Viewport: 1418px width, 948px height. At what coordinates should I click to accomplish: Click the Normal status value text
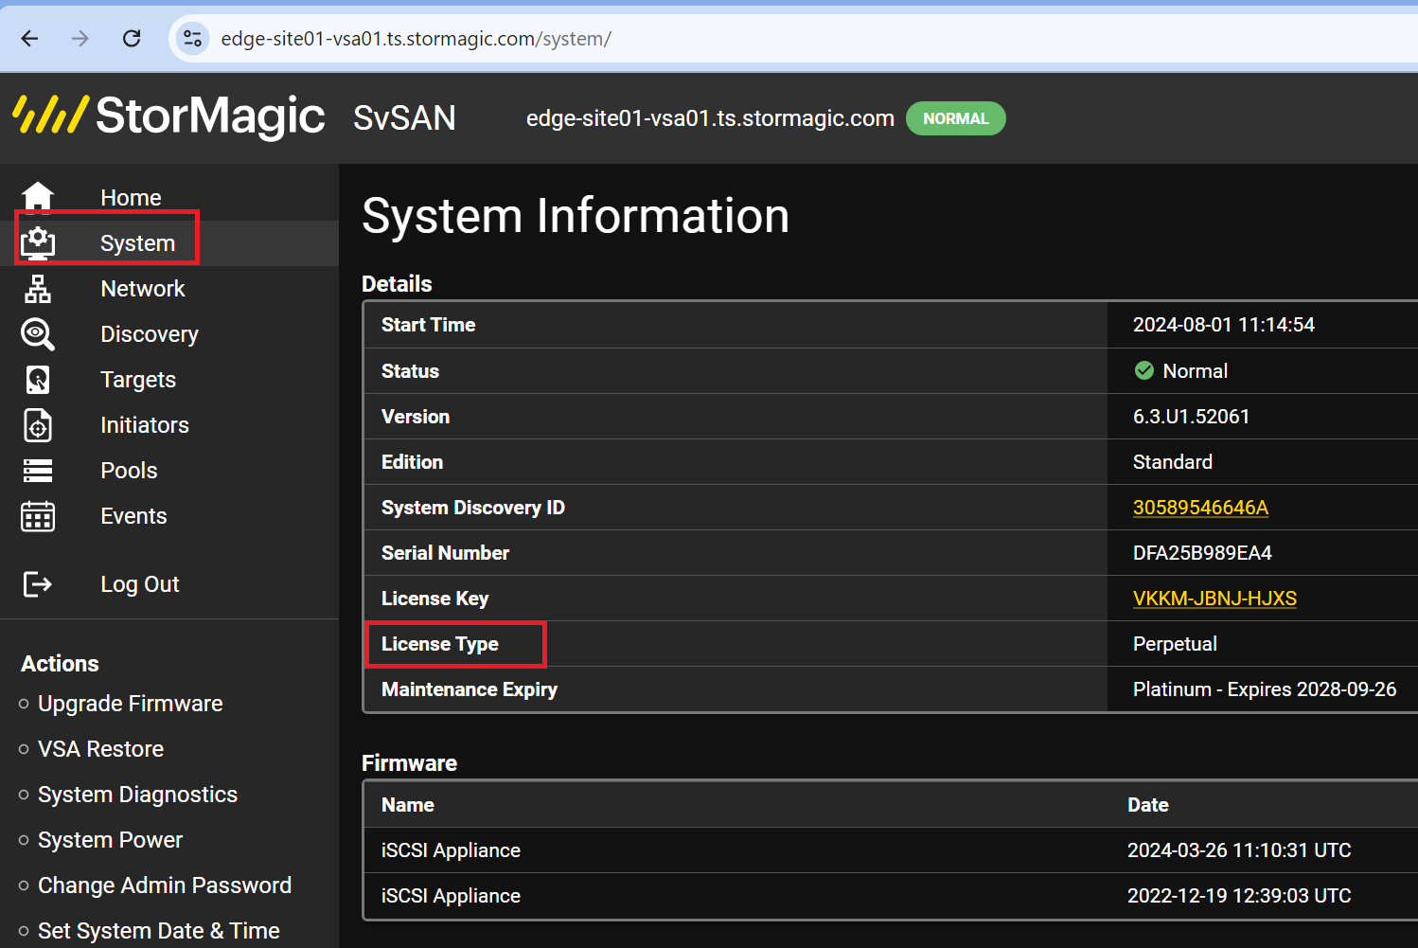[1195, 371]
